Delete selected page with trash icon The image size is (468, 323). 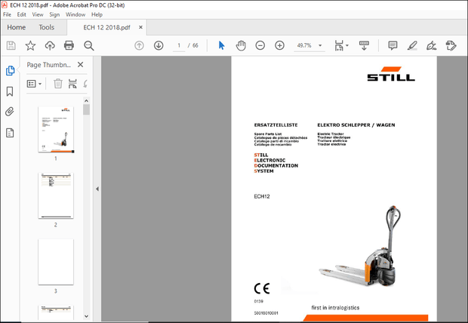(58, 84)
